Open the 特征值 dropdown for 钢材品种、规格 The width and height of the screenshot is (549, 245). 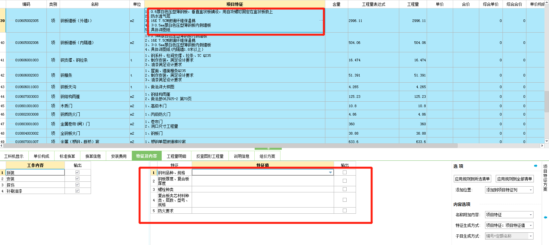[330, 172]
